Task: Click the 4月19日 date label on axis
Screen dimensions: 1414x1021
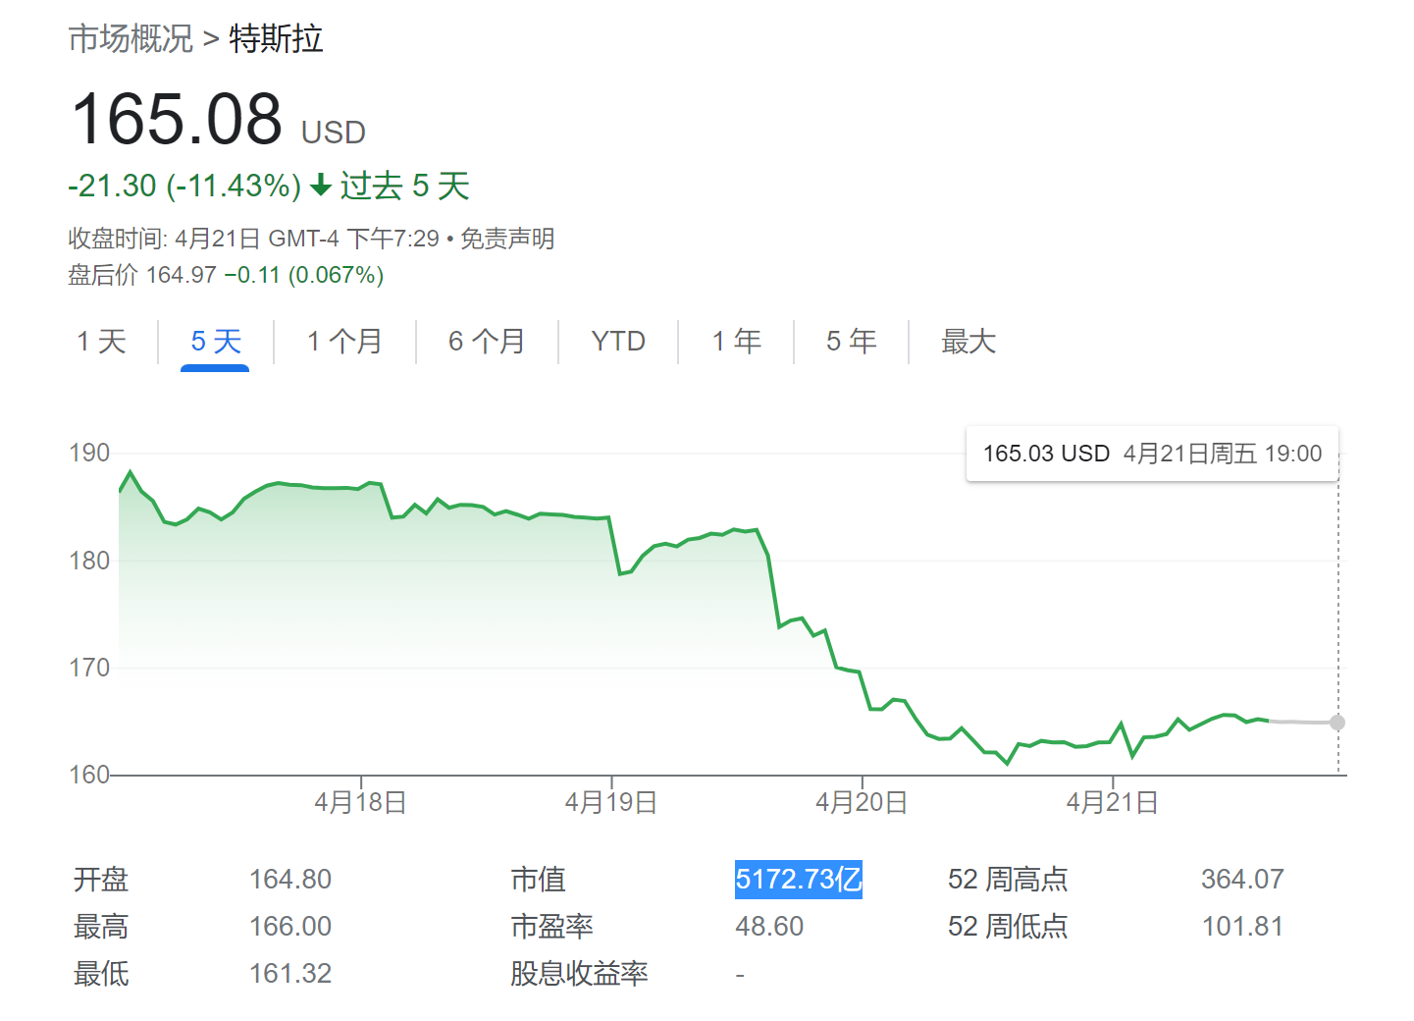Action: (610, 802)
